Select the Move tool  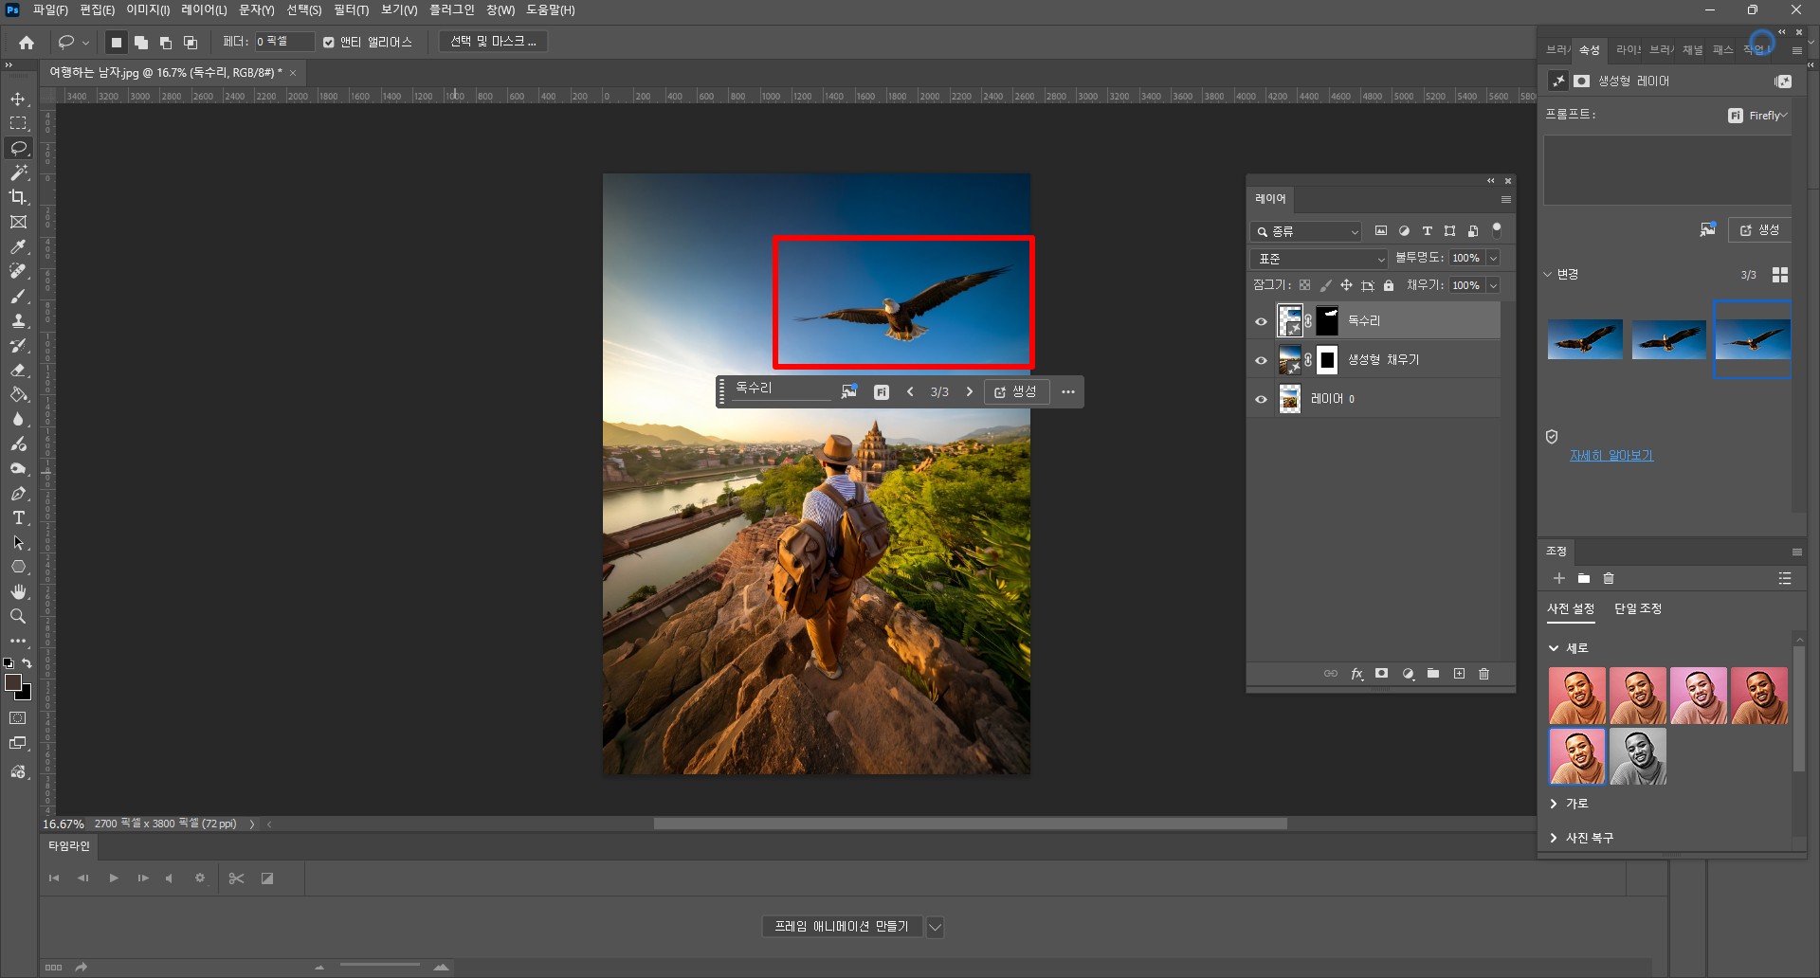pos(18,100)
